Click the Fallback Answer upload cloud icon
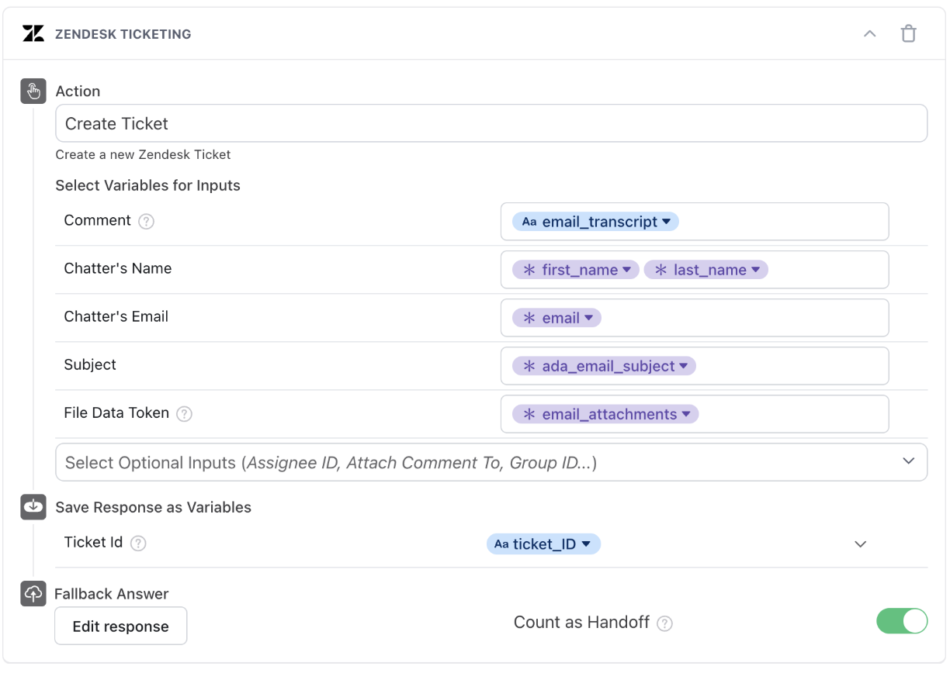This screenshot has height=673, width=950. (33, 594)
